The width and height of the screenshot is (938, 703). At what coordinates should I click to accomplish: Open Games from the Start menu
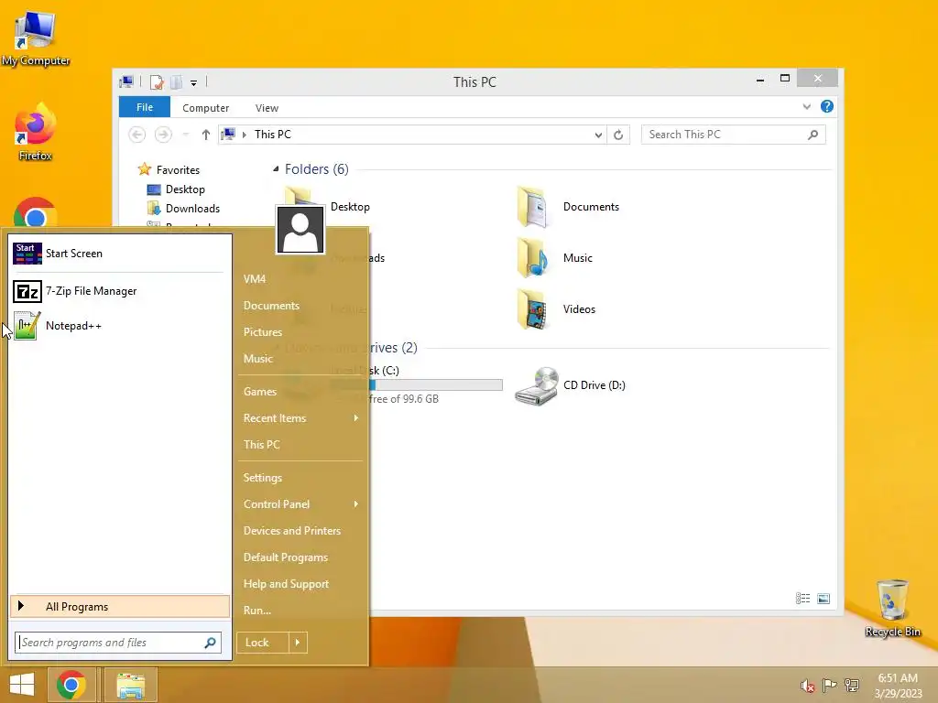pyautogui.click(x=259, y=392)
